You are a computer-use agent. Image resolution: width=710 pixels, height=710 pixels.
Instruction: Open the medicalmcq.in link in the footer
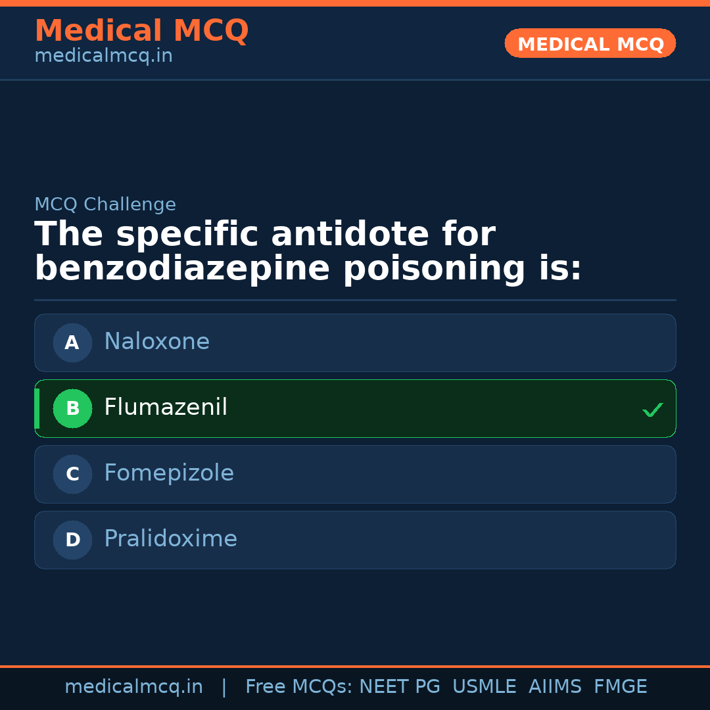(133, 687)
